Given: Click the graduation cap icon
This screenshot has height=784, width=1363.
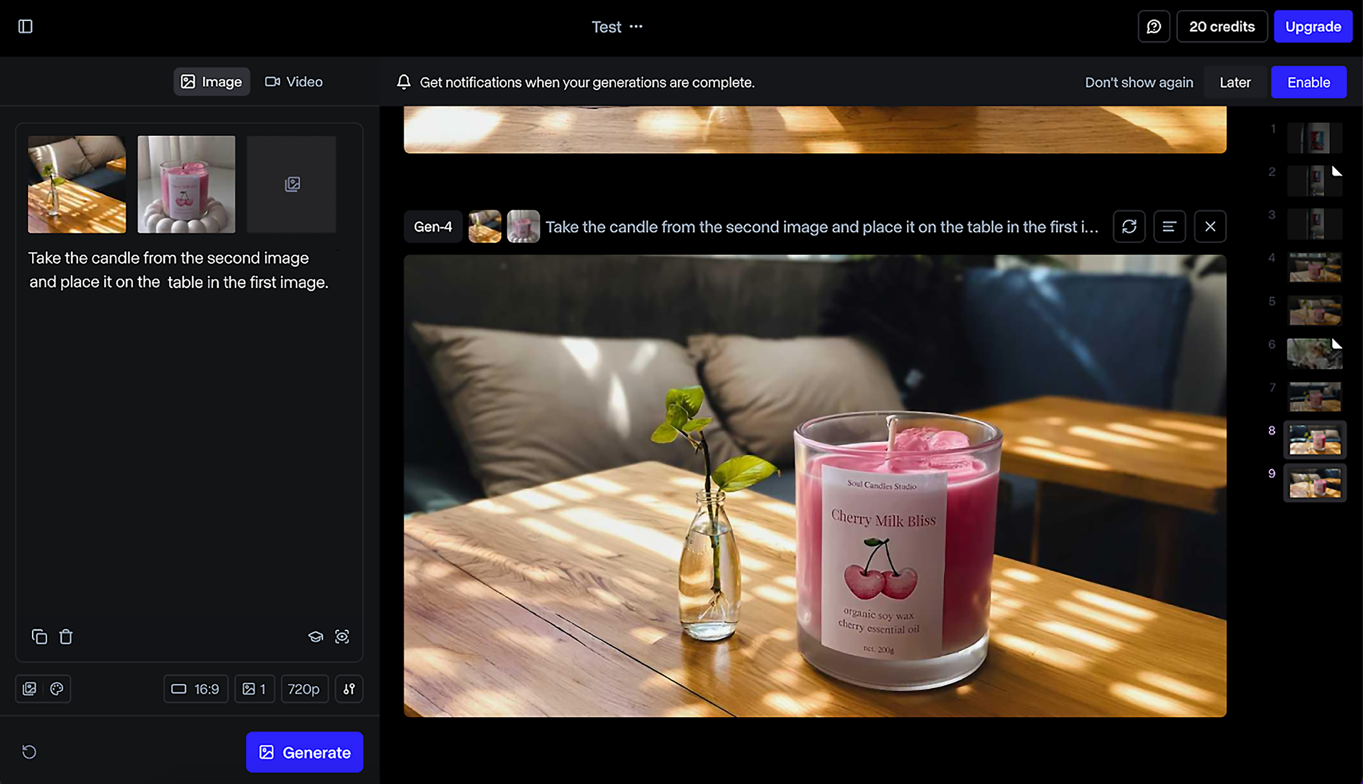Looking at the screenshot, I should [x=316, y=636].
